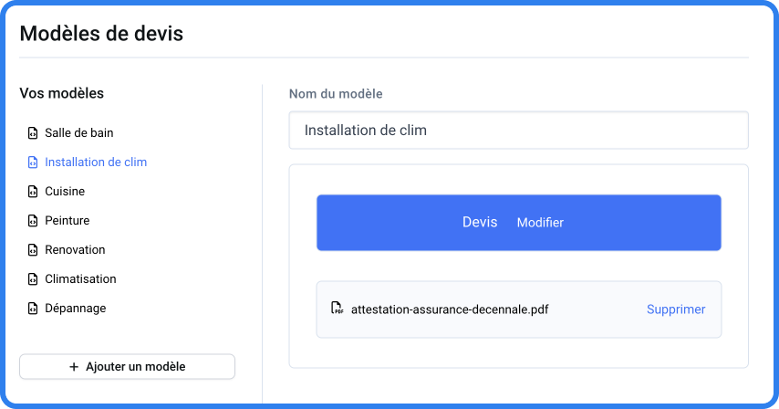This screenshot has height=409, width=779.
Task: Click the Ajouter un modèle button
Action: click(x=127, y=367)
